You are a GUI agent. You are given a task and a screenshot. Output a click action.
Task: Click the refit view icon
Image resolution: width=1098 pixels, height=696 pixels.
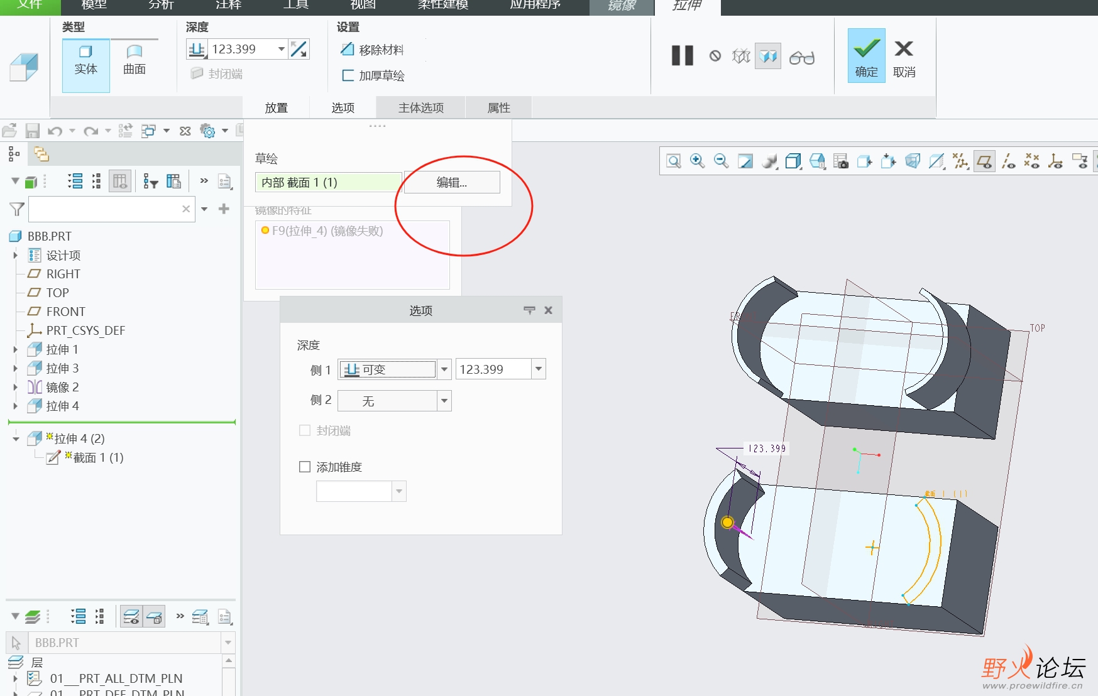(674, 161)
